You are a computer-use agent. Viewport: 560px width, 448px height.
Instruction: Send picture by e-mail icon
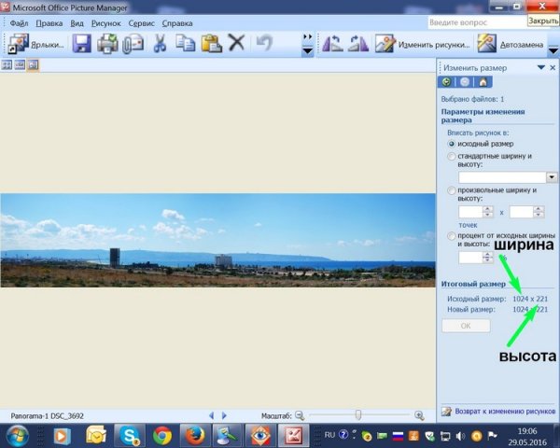click(133, 44)
